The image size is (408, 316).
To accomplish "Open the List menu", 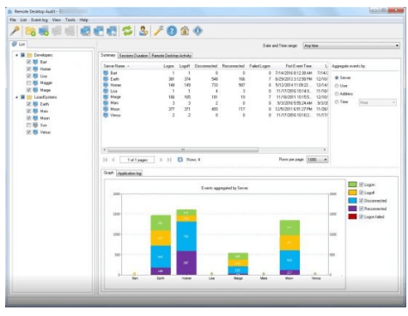I will pyautogui.click(x=23, y=20).
